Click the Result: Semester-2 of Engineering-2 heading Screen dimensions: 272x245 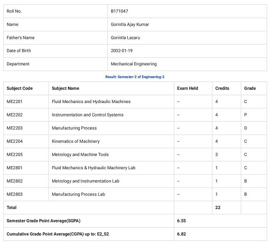coord(135,77)
